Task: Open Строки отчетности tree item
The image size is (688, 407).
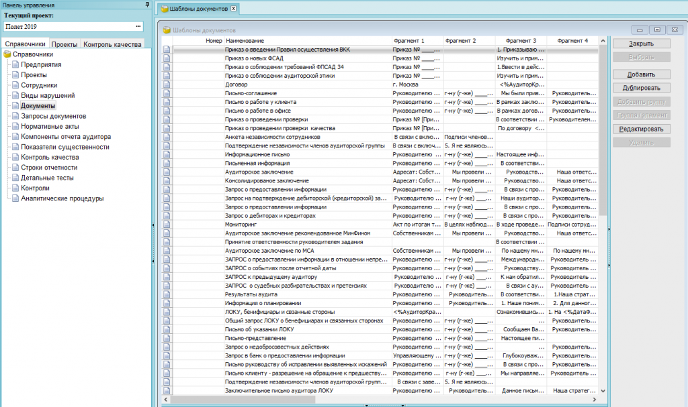Action: [x=49, y=168]
